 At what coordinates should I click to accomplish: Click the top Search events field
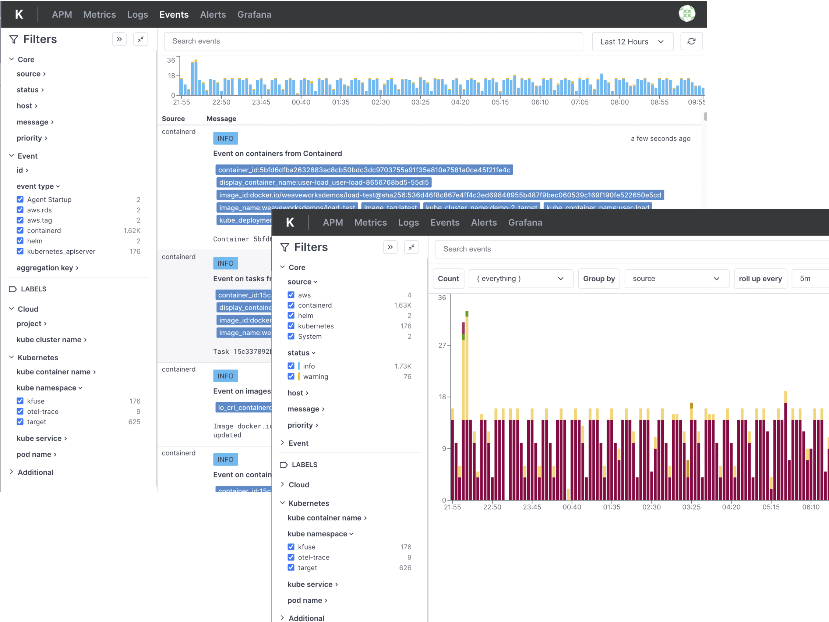[x=373, y=42]
